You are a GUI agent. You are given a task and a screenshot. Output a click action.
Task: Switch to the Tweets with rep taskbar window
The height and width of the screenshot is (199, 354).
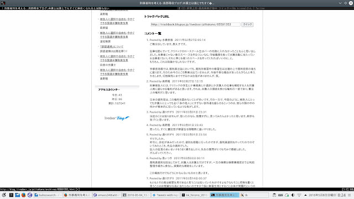click(165, 195)
